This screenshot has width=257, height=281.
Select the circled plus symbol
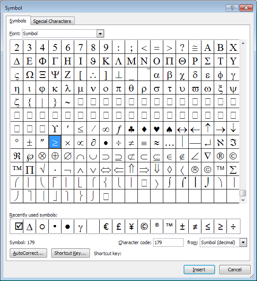pos(55,156)
